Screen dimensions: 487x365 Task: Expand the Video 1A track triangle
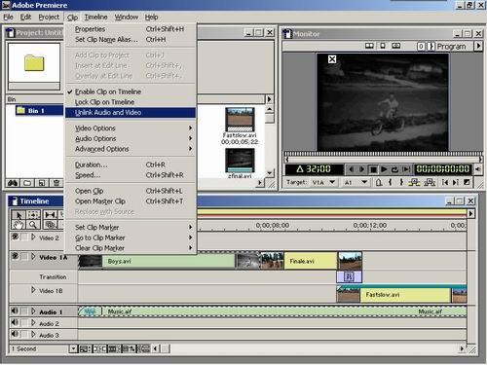pos(33,257)
